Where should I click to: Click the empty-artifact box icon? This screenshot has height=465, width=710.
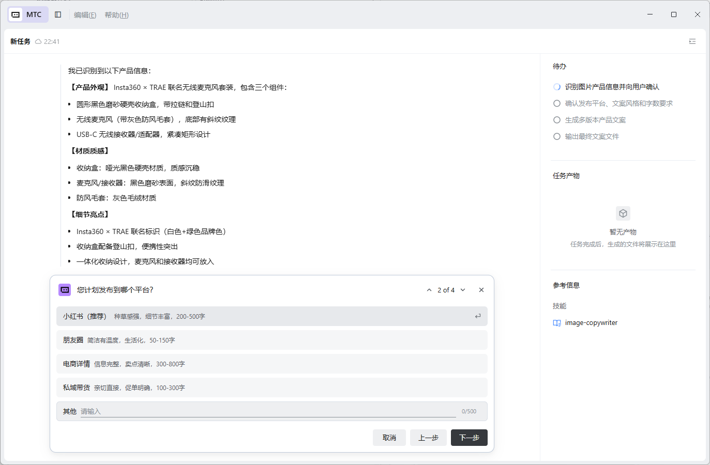point(623,213)
